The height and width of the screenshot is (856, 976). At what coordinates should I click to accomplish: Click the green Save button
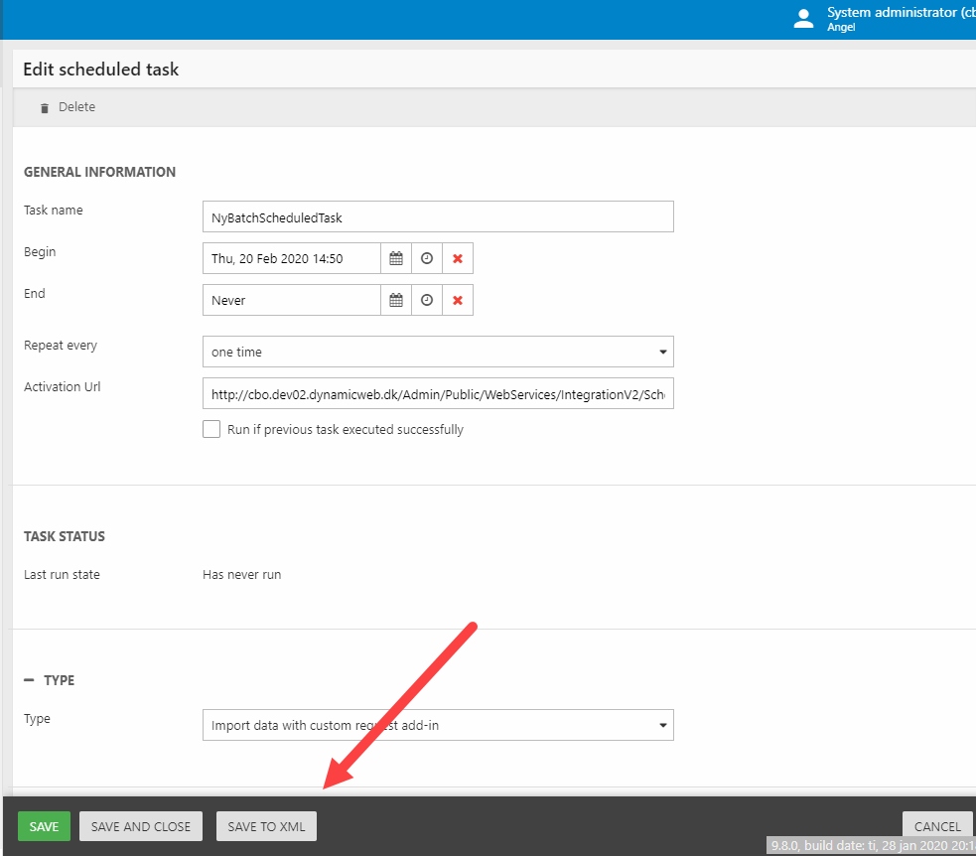[44, 826]
